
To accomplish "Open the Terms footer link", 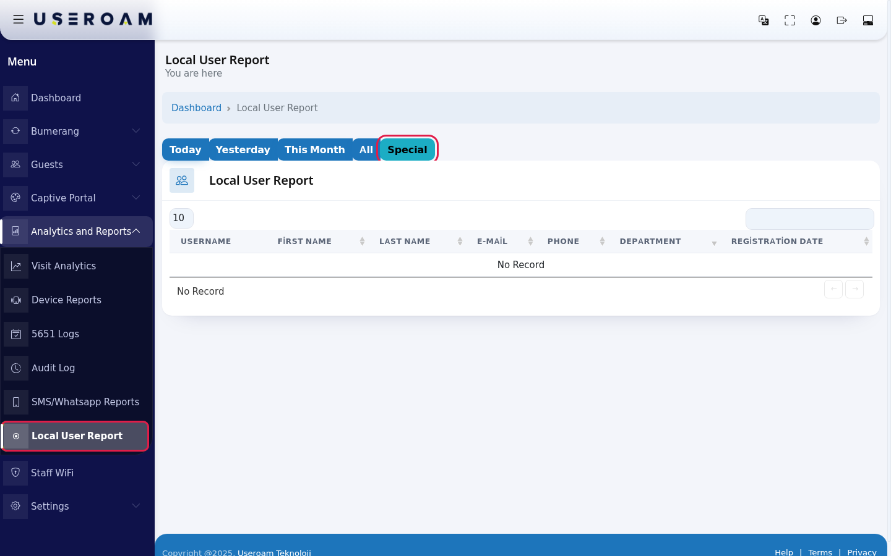I will coord(820,552).
